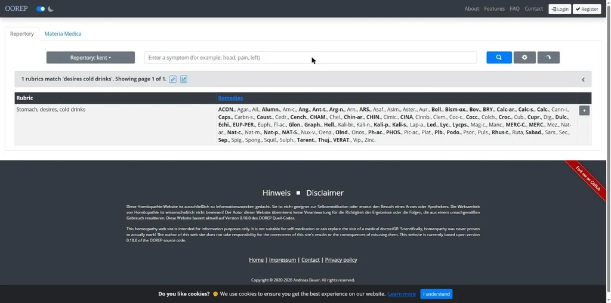Image resolution: width=611 pixels, height=303 pixels.
Task: Click the moon icon beside theme switch
Action: [51, 8]
